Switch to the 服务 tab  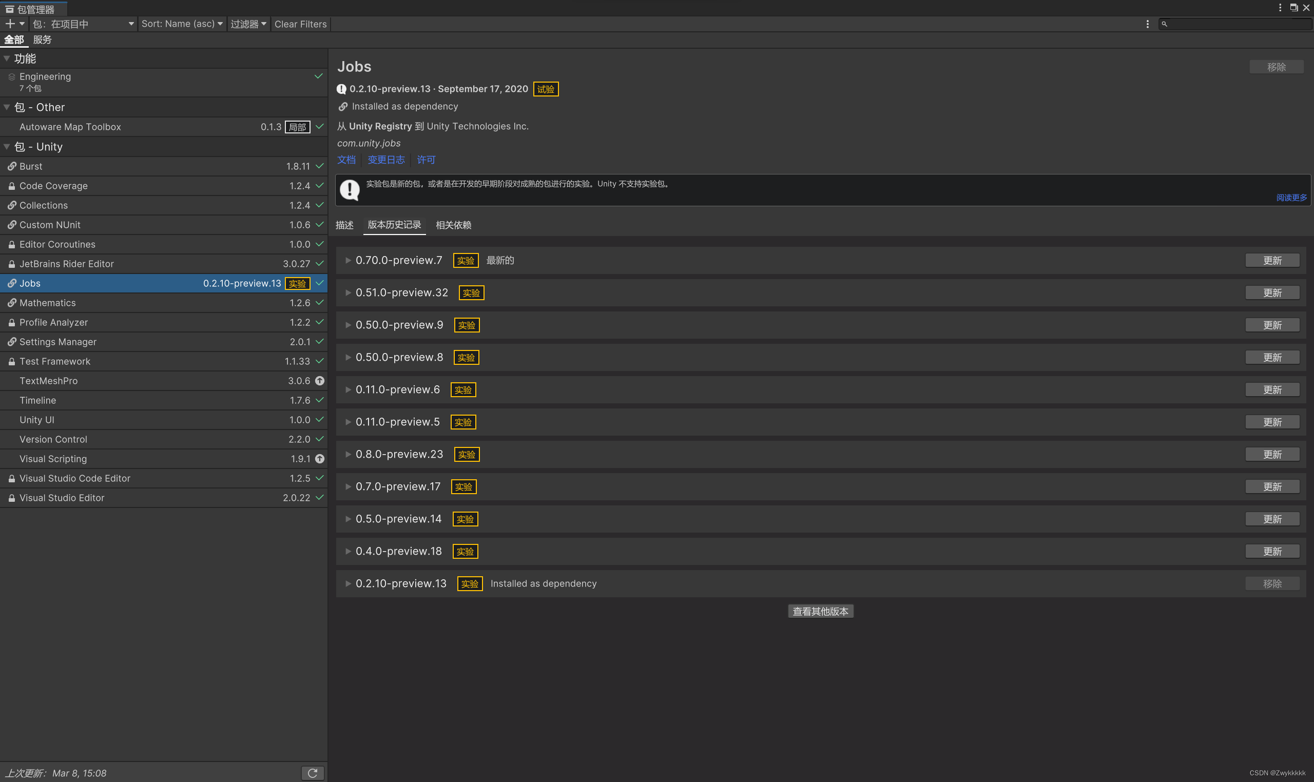(x=42, y=39)
